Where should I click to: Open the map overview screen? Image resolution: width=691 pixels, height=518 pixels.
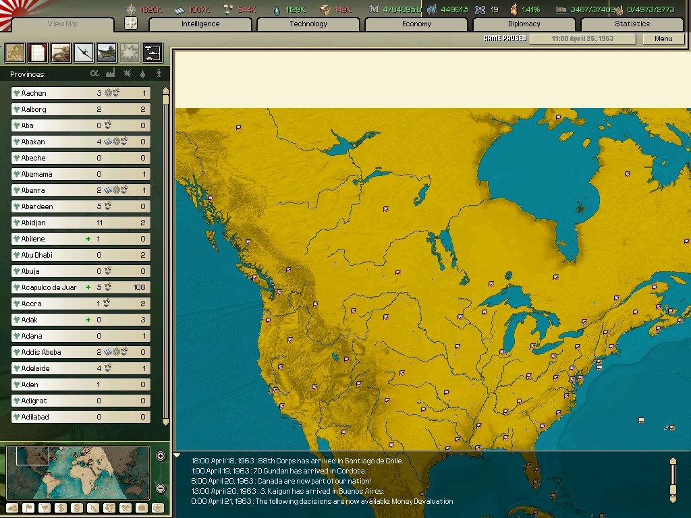pyautogui.click(x=15, y=53)
